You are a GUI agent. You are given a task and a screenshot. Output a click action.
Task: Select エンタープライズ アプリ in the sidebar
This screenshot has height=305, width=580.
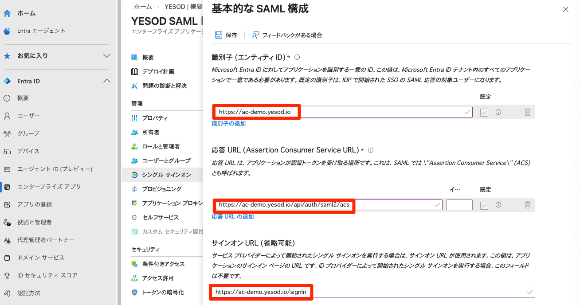[49, 187]
